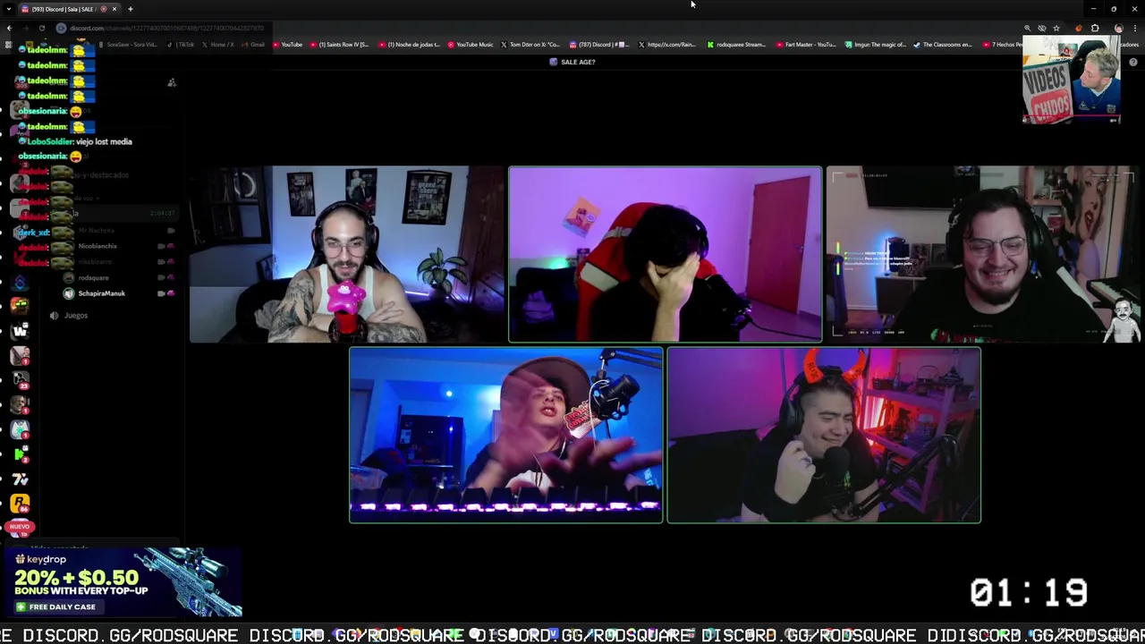Open the Rockstar Games server icon

pos(20,505)
